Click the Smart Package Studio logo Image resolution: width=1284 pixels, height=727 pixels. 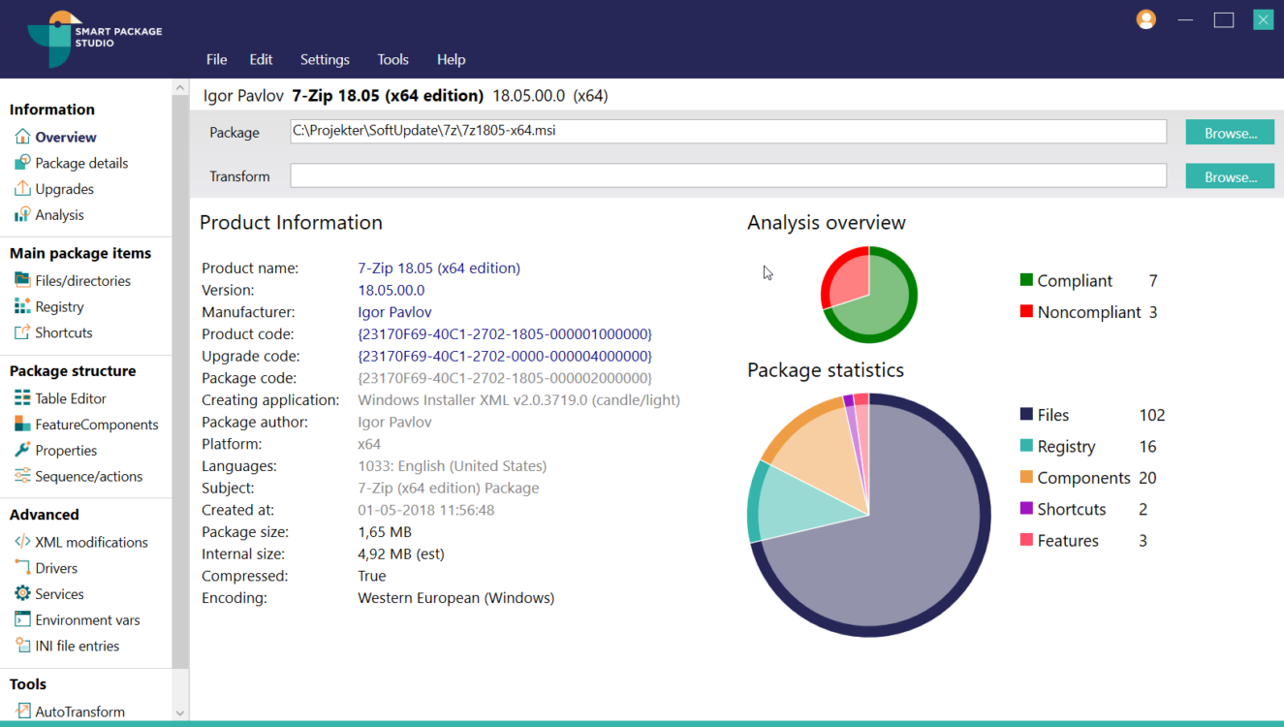pos(94,39)
